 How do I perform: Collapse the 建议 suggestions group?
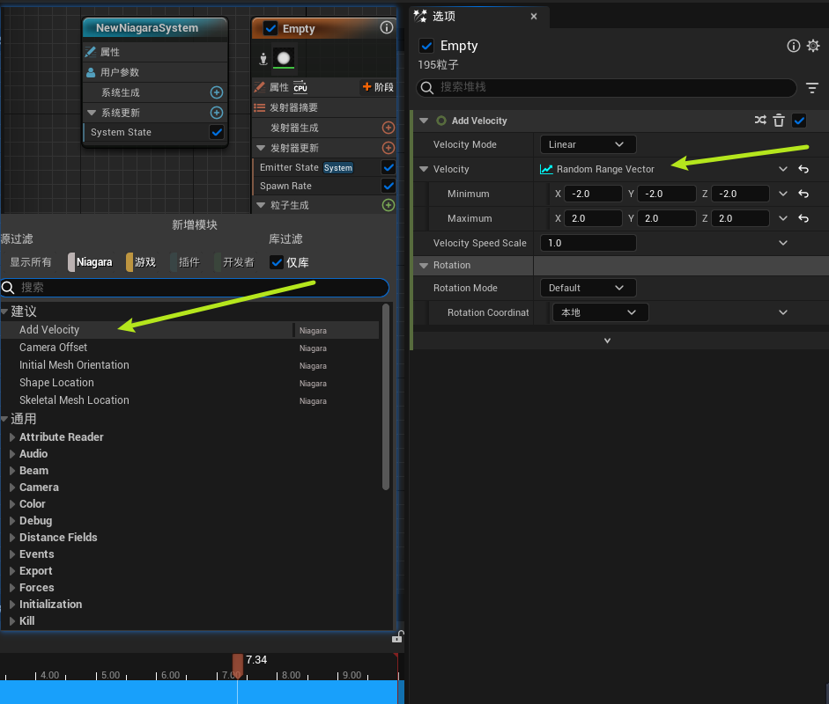(x=4, y=312)
